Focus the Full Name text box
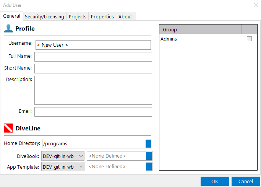The width and height of the screenshot is (261, 187). click(93, 57)
